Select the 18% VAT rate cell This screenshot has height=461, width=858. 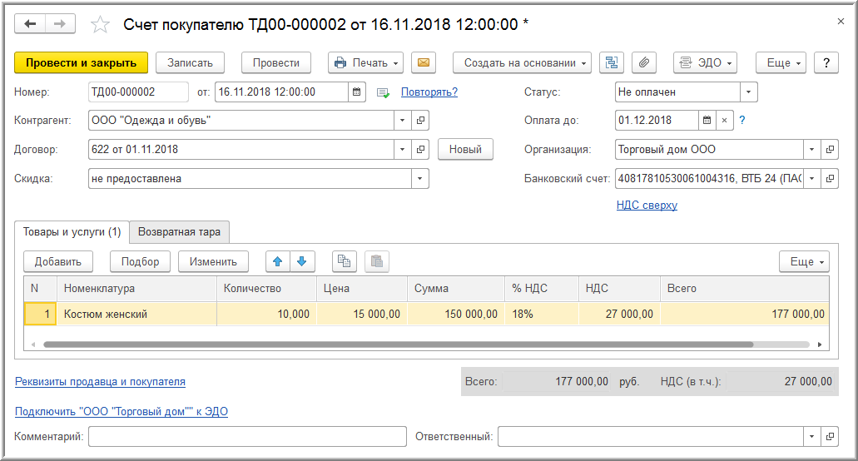click(542, 314)
